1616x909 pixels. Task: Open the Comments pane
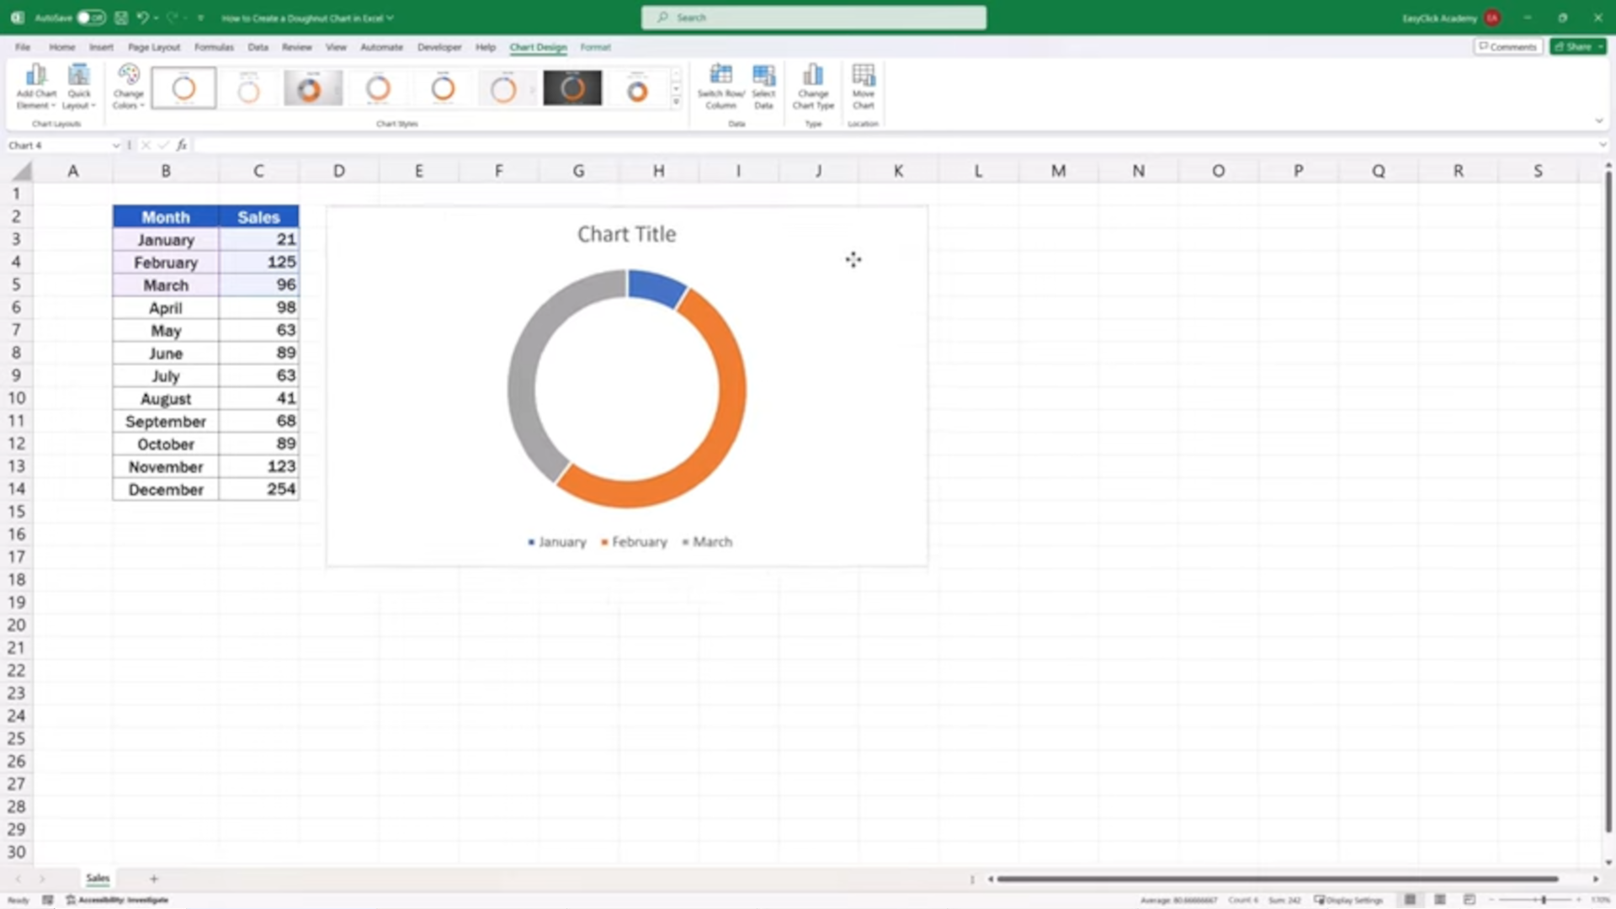tap(1507, 46)
